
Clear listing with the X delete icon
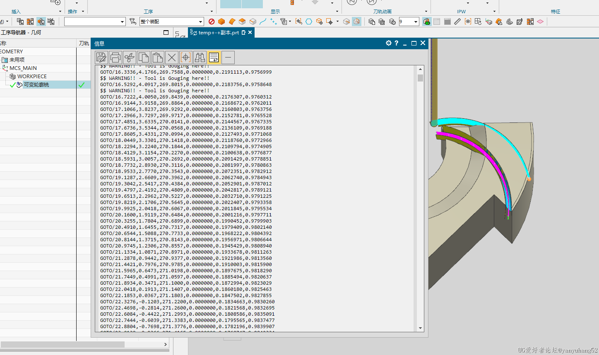tap(172, 58)
